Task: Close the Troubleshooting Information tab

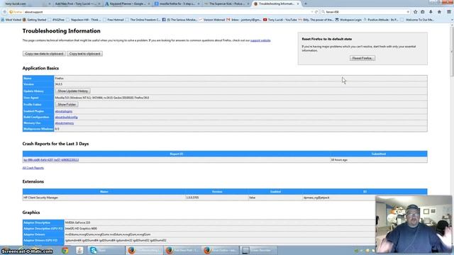Action: tap(298, 4)
